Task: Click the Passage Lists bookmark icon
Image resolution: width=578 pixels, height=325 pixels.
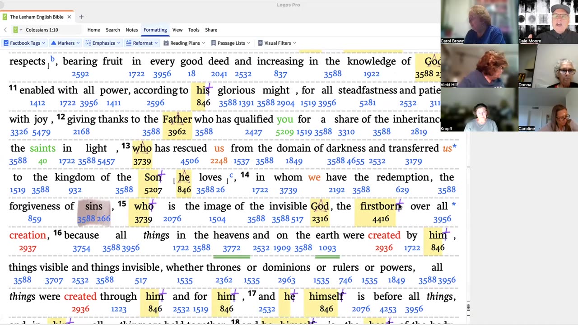Action: (214, 43)
